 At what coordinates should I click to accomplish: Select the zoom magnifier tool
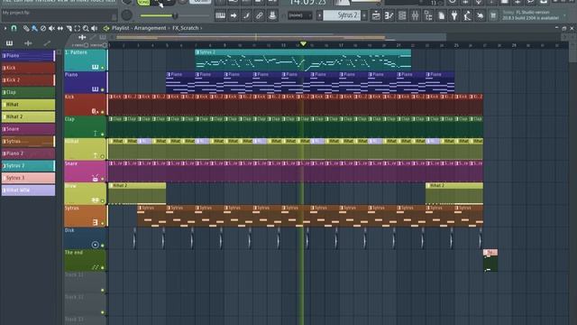(x=86, y=28)
